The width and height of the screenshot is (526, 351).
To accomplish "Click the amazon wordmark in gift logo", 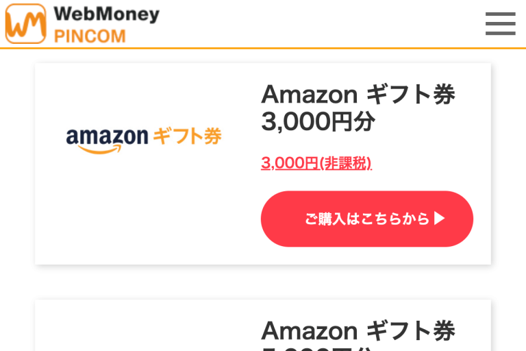I will point(106,136).
